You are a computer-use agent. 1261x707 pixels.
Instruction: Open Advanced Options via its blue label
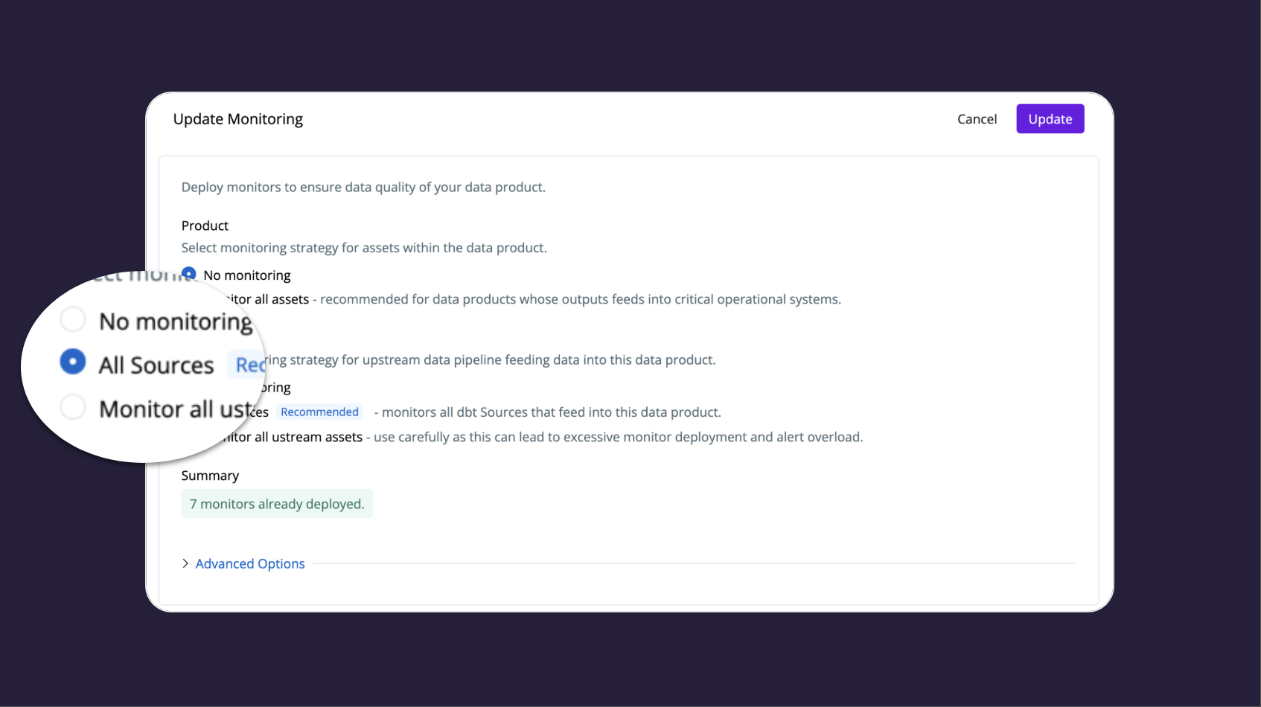249,563
